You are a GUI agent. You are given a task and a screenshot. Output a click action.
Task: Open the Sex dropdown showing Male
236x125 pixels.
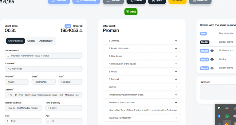[x=23, y=121]
